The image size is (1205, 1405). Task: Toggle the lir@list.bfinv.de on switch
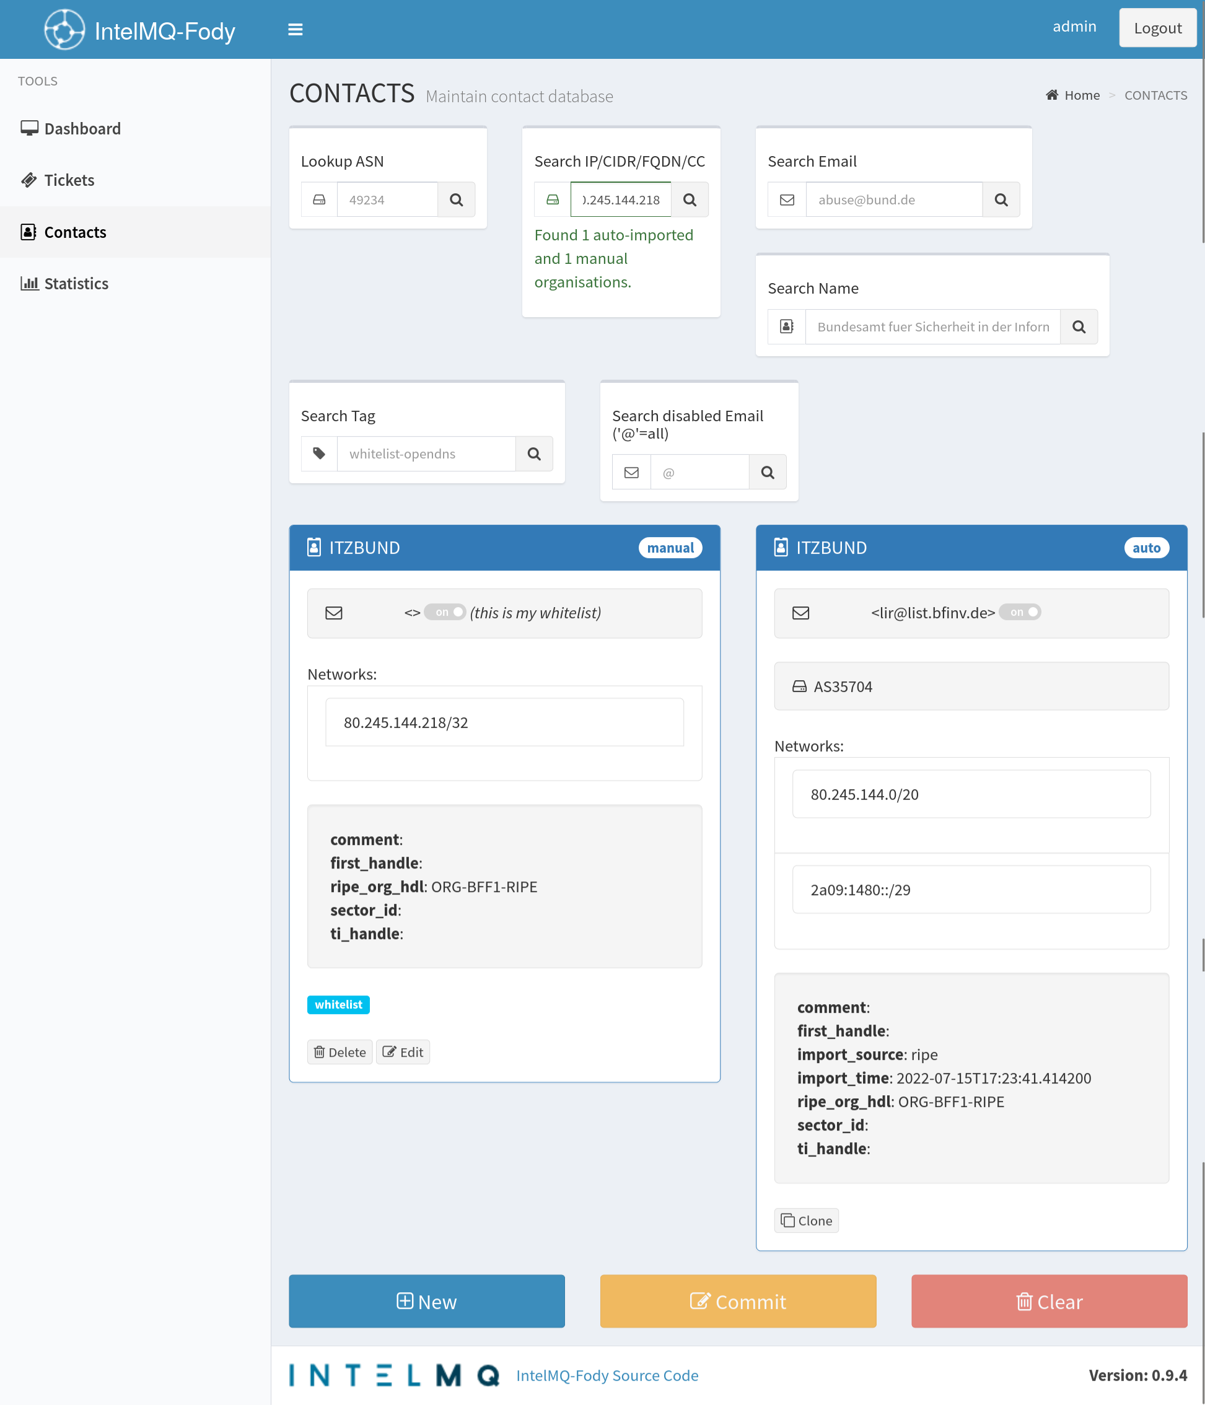pyautogui.click(x=1020, y=611)
